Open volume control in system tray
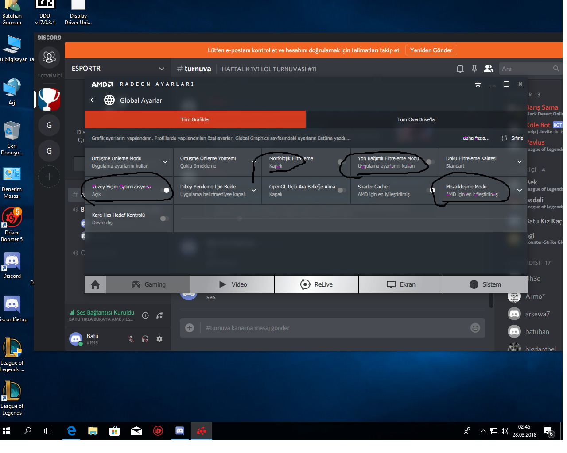This screenshot has height=453, width=567. click(504, 431)
